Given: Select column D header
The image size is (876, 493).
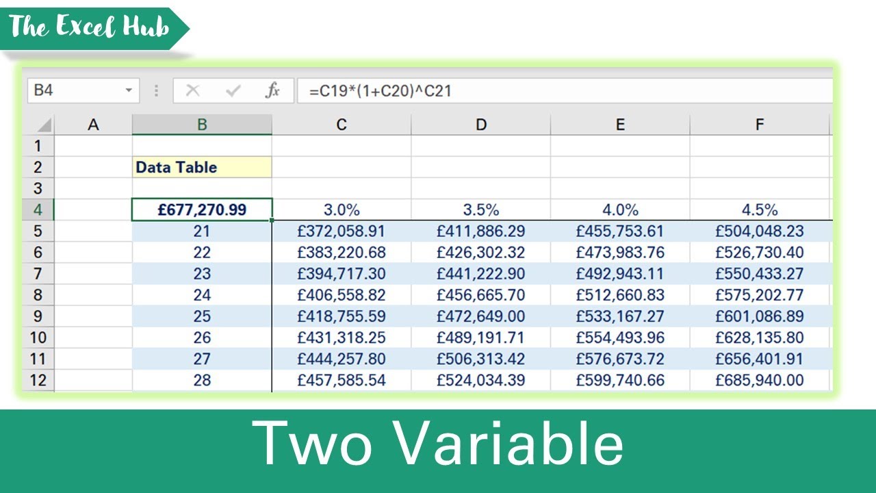Looking at the screenshot, I should 481,125.
